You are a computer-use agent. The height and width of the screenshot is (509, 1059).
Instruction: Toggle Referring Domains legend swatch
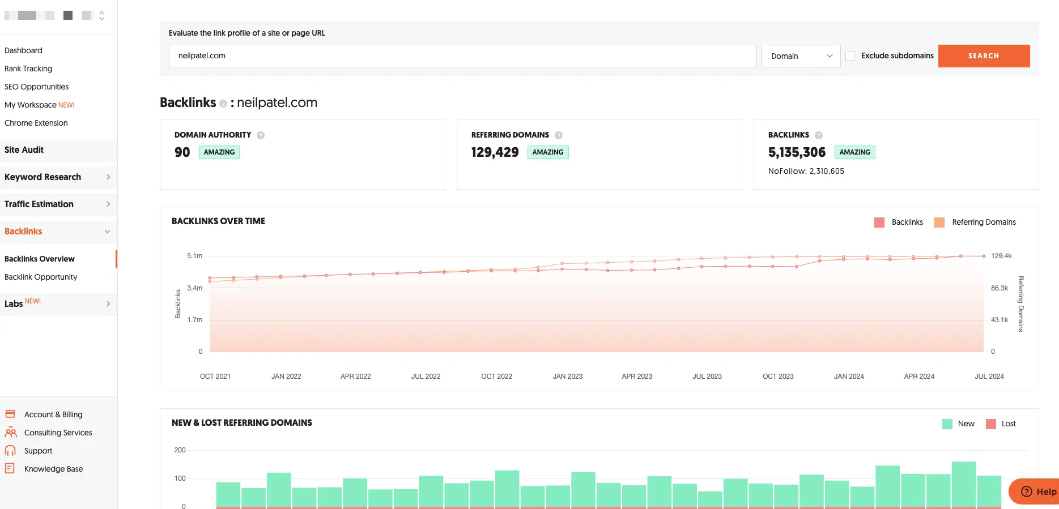coord(939,223)
